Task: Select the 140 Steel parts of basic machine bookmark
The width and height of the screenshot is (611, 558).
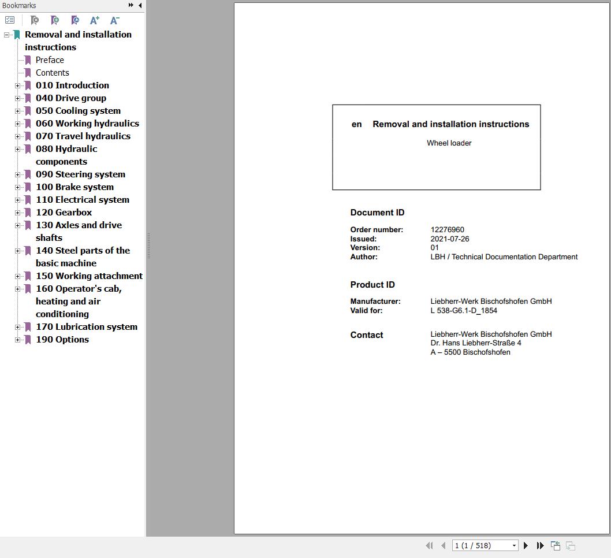Action: click(x=83, y=257)
